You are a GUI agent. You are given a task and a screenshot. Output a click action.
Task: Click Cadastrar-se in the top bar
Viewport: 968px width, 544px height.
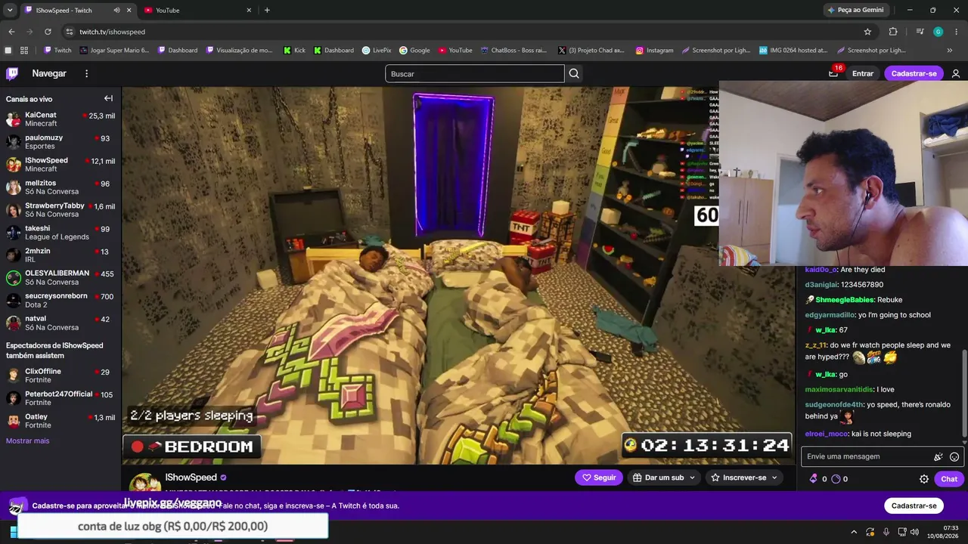(x=914, y=73)
